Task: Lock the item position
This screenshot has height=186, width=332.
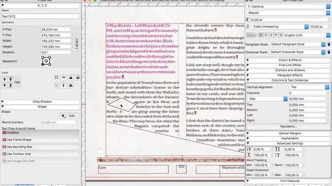Action: 71,78
